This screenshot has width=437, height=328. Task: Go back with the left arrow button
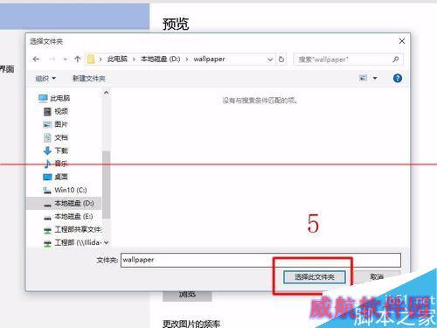[36, 59]
